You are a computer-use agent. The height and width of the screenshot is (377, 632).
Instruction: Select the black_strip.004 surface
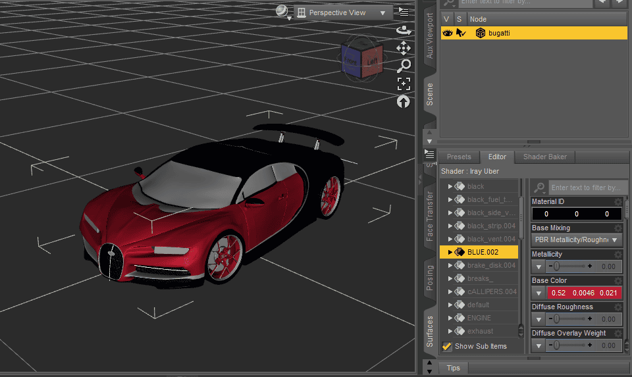(x=479, y=226)
